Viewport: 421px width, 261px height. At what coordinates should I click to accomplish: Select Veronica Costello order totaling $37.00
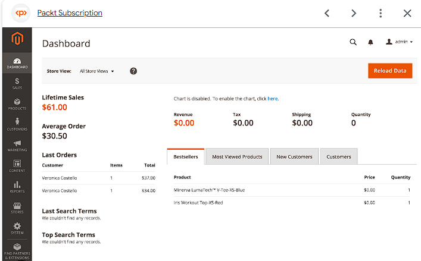click(98, 178)
